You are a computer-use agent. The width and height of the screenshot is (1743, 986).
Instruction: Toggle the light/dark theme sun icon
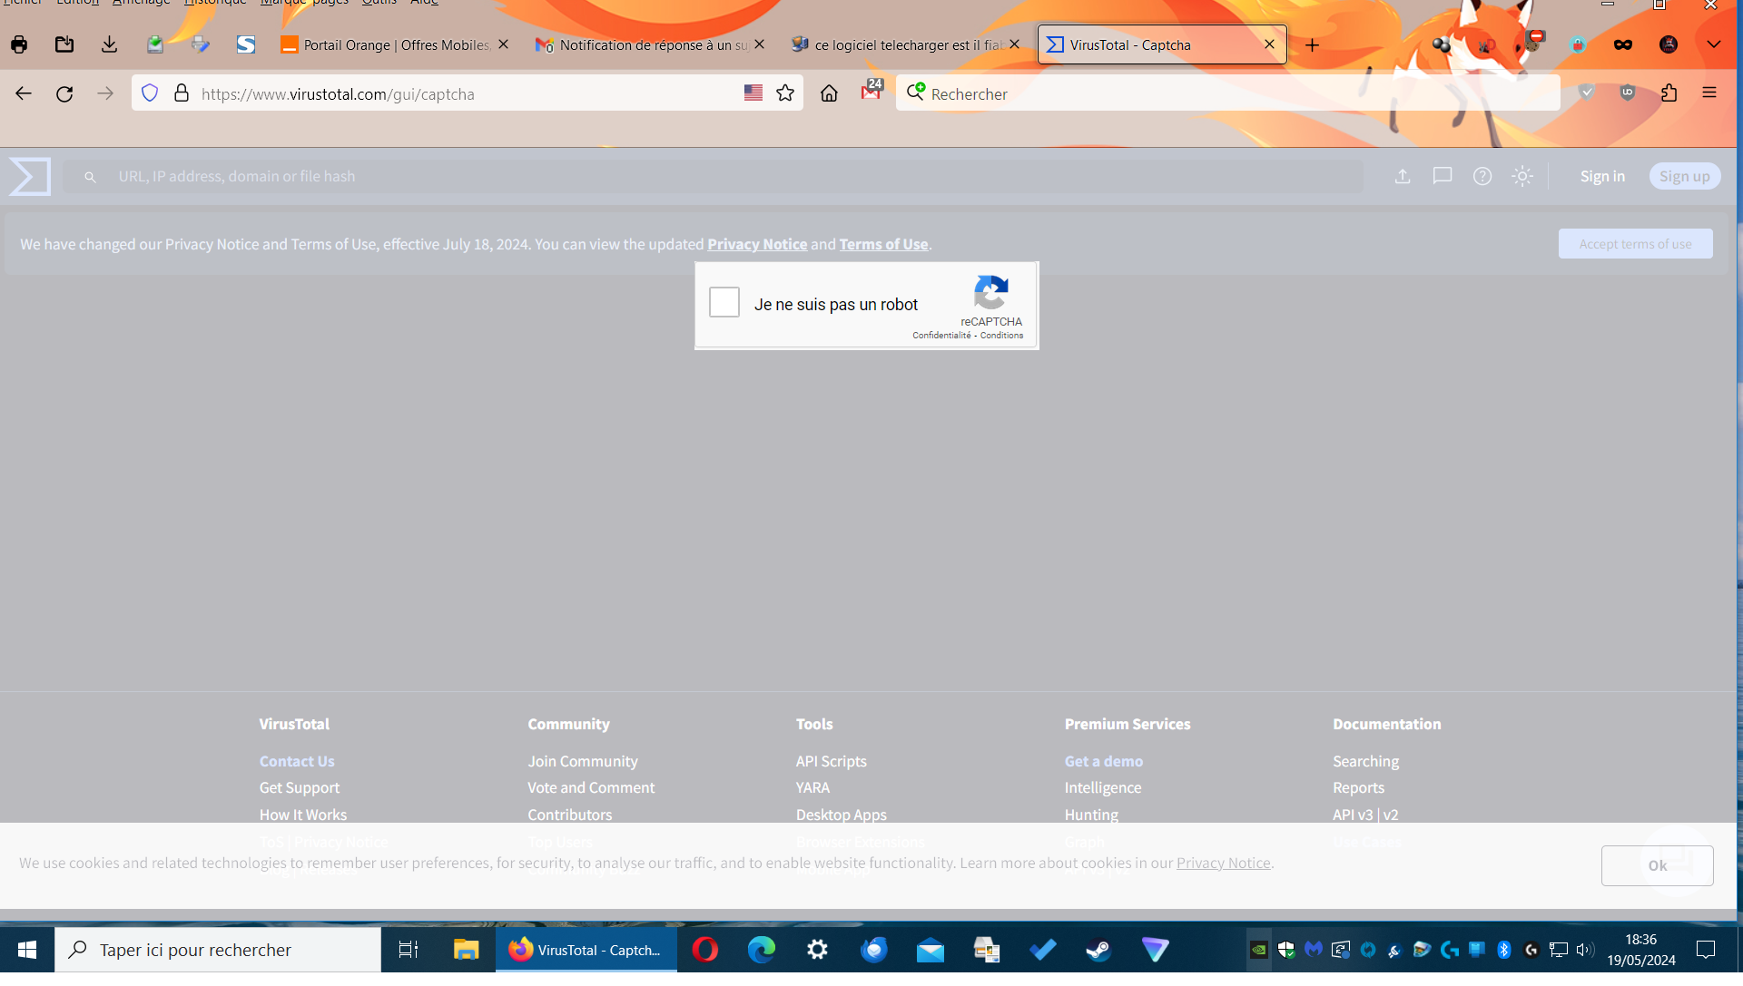tap(1522, 177)
